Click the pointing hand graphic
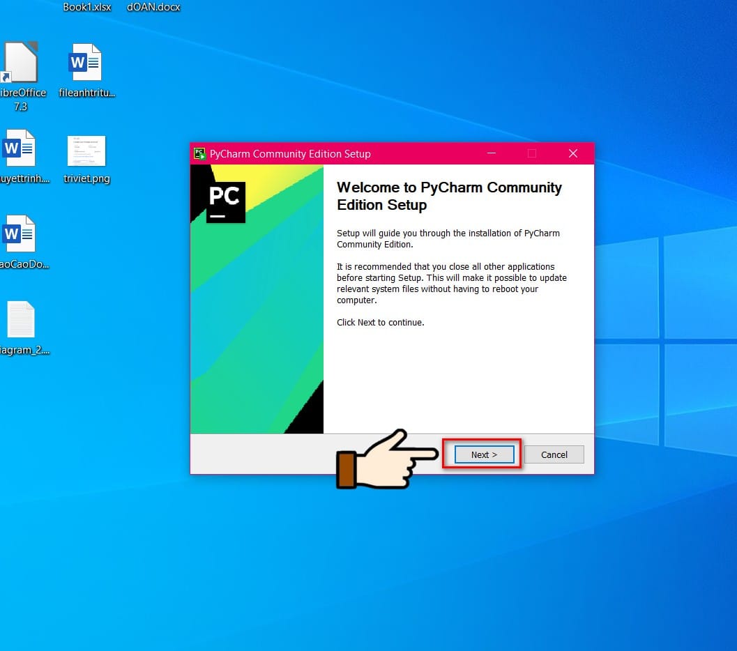 [x=387, y=459]
